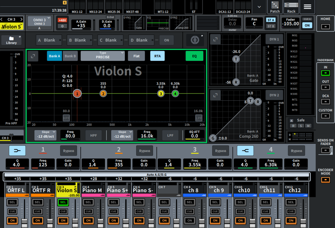Open HPF Slope dropdown
This screenshot has height=228, width=335.
[x=45, y=135]
